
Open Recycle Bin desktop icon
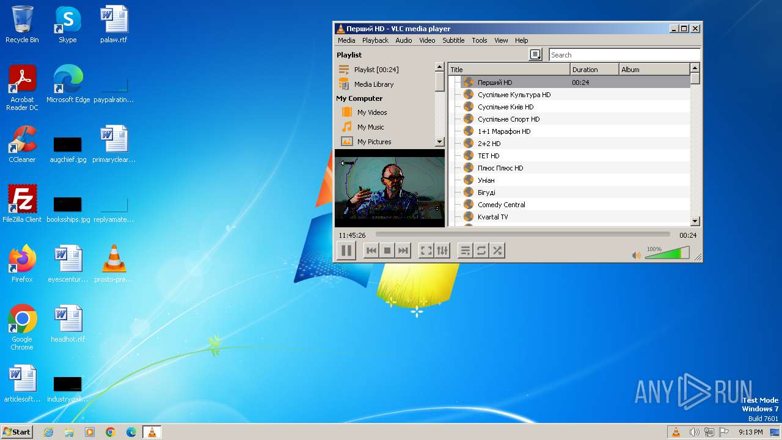(x=22, y=24)
